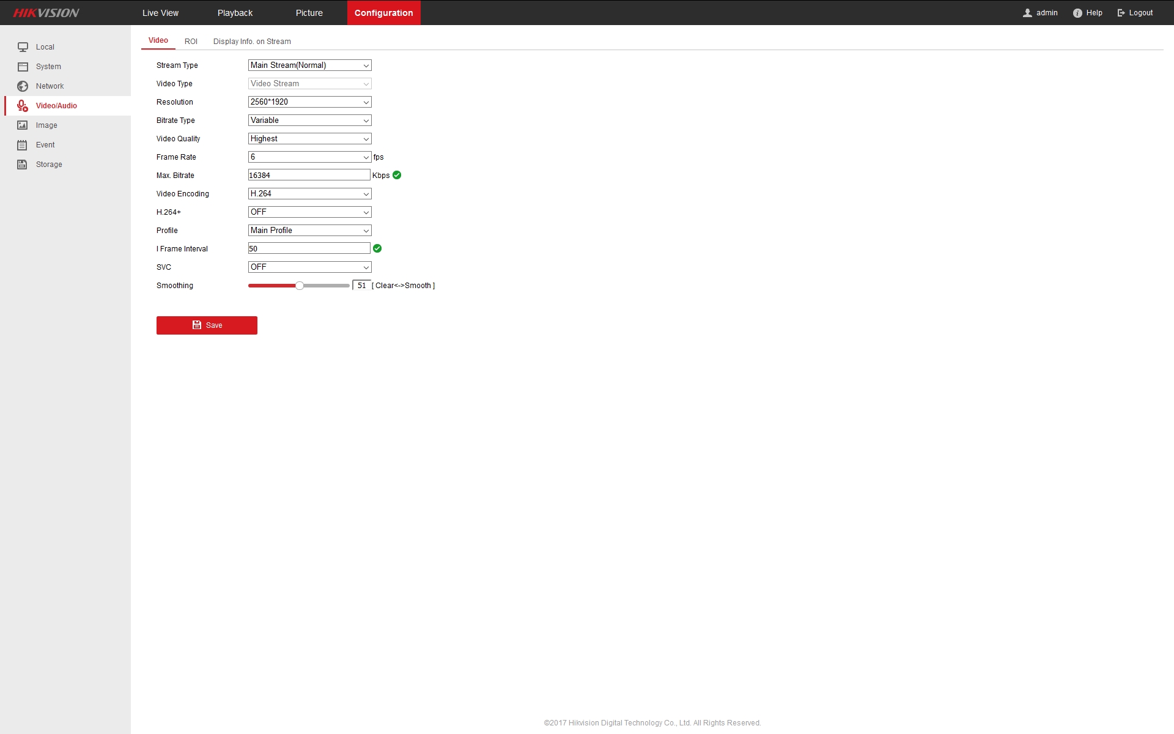1174x734 pixels.
Task: Click the Local monitor icon in sidebar
Action: pos(23,47)
